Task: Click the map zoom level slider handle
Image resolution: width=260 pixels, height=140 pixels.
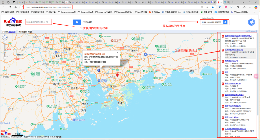Action: (5, 51)
